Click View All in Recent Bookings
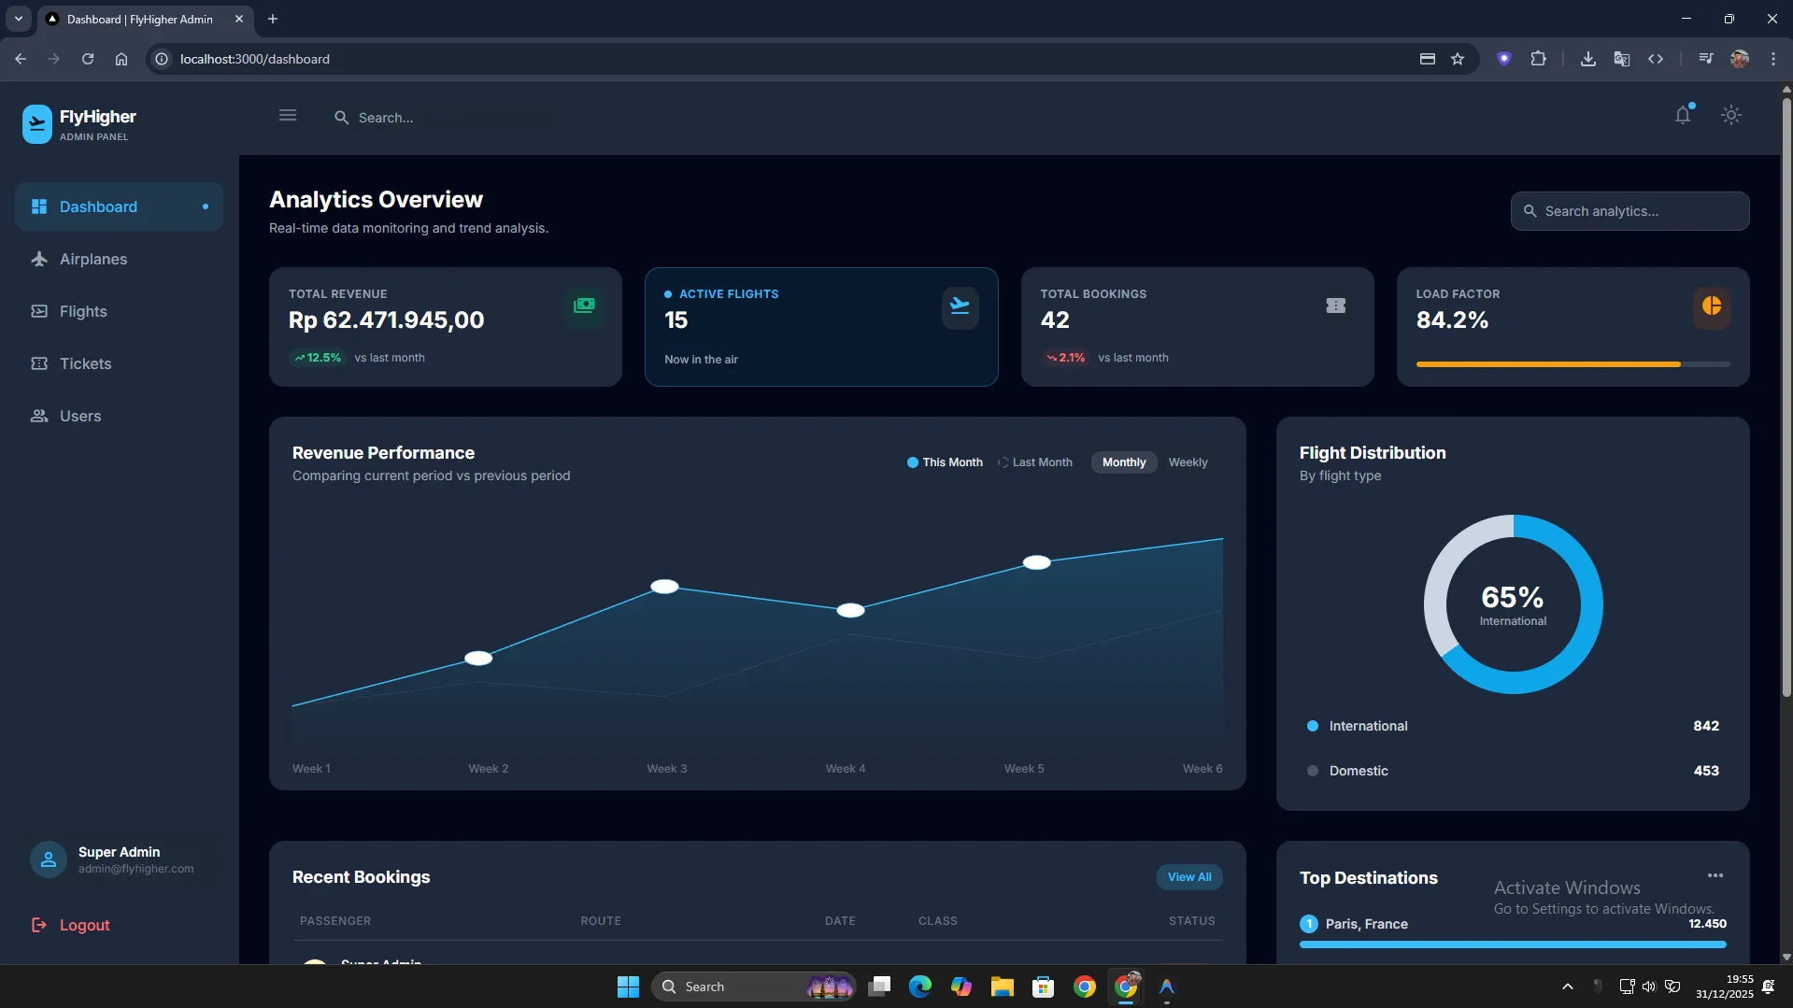The height and width of the screenshot is (1008, 1793). 1188,877
